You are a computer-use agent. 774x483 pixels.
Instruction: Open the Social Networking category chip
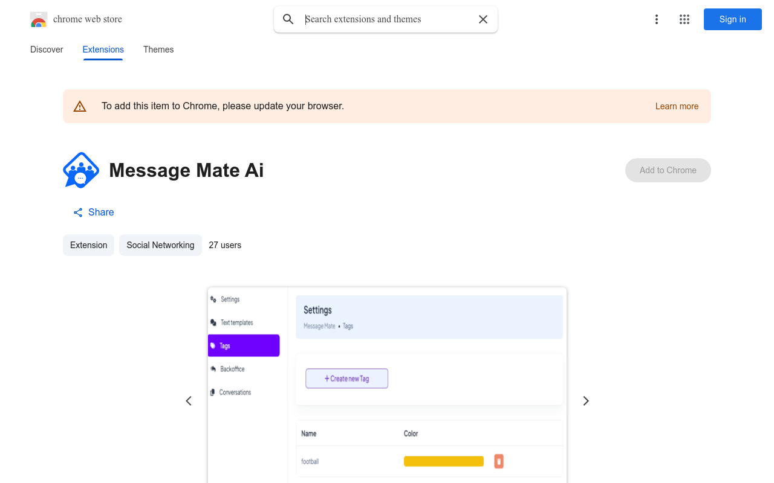click(160, 245)
